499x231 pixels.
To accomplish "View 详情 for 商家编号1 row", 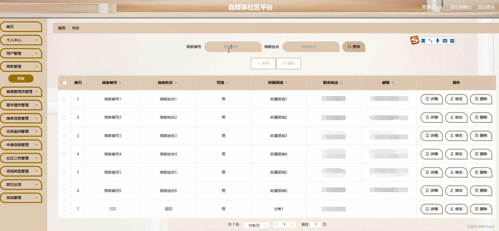I will coord(432,99).
